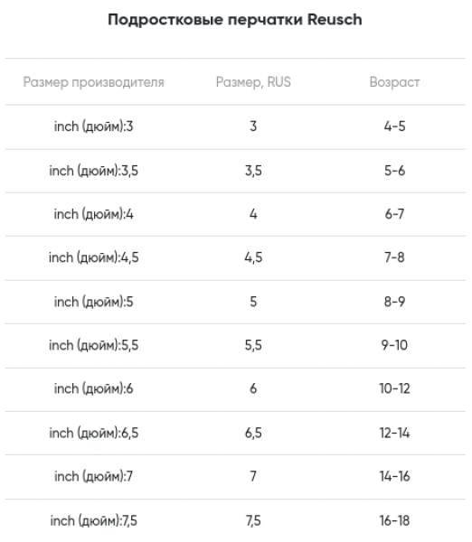Image resolution: width=472 pixels, height=542 pixels.
Task: Click the cell inch (дюйм):3
Action: pos(93,126)
